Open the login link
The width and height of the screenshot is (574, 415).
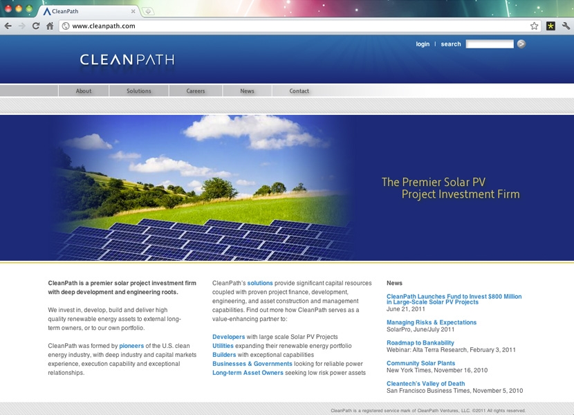tap(423, 44)
